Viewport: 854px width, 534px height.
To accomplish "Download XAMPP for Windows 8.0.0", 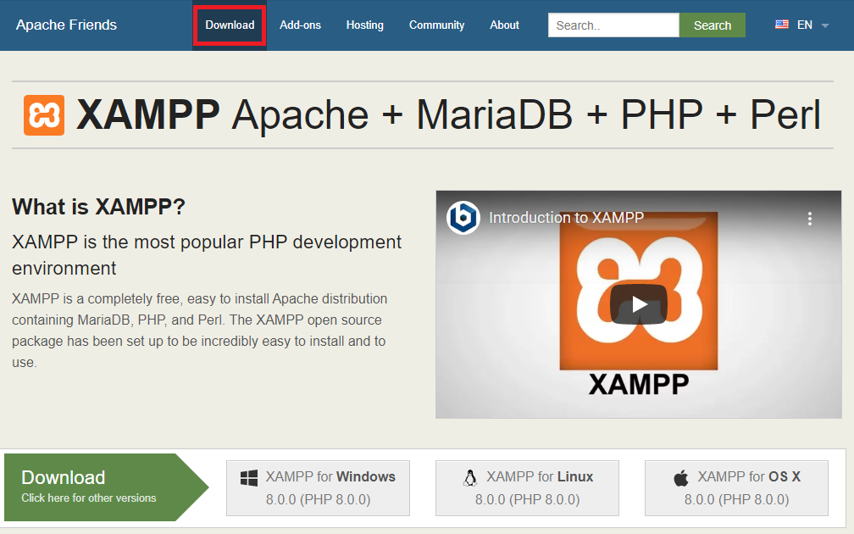I will coord(318,487).
